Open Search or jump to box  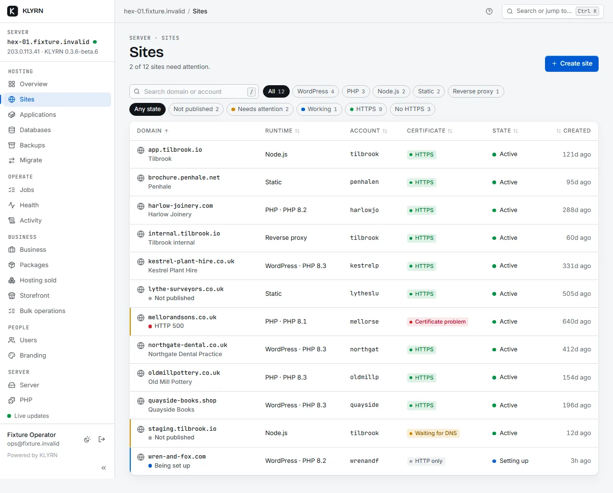pos(553,11)
